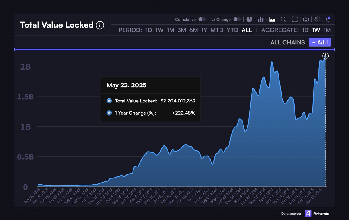Open fullscreen mode icon
This screenshot has height=220, width=349.
coord(295,19)
